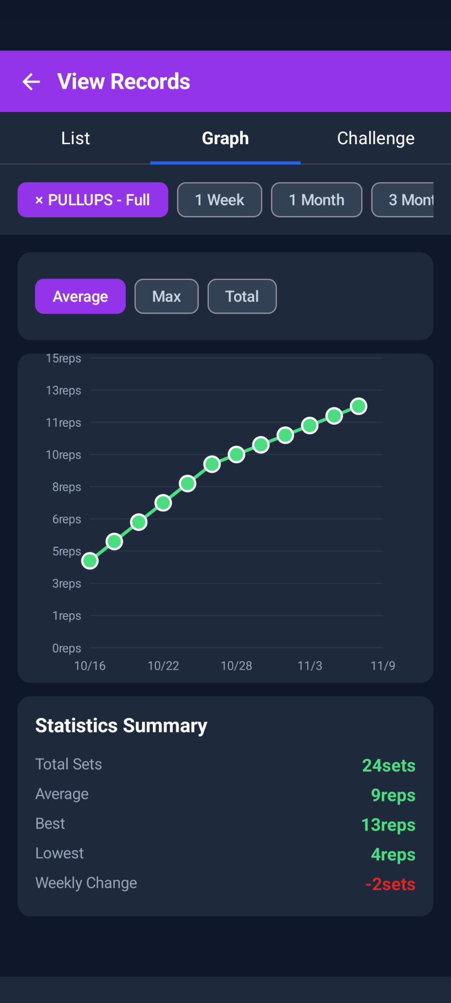The height and width of the screenshot is (1003, 451).
Task: Tap the 13reps Best value
Action: click(x=388, y=825)
